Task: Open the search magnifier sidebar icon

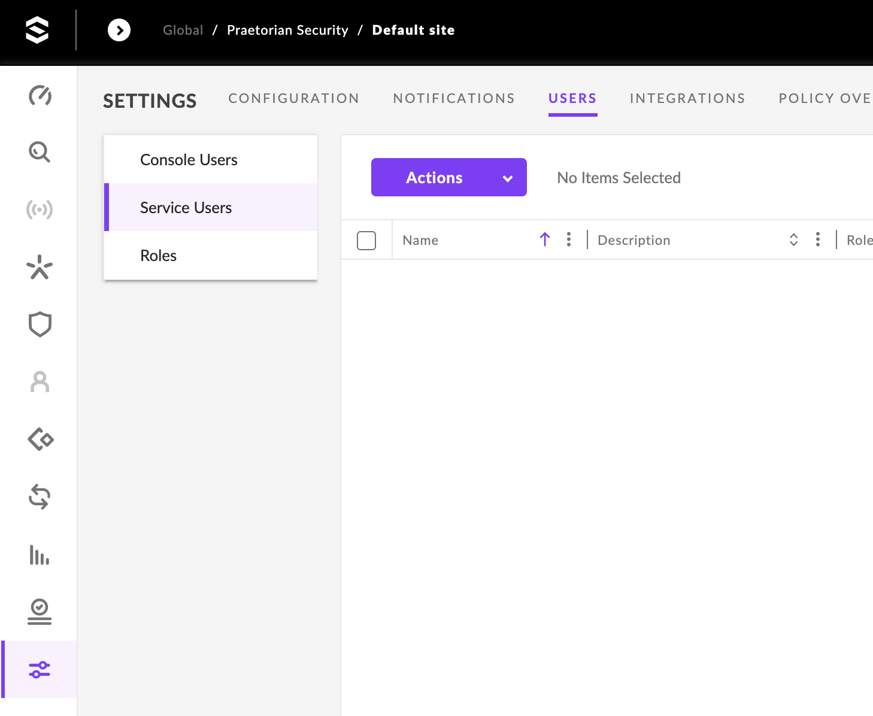Action: (40, 152)
